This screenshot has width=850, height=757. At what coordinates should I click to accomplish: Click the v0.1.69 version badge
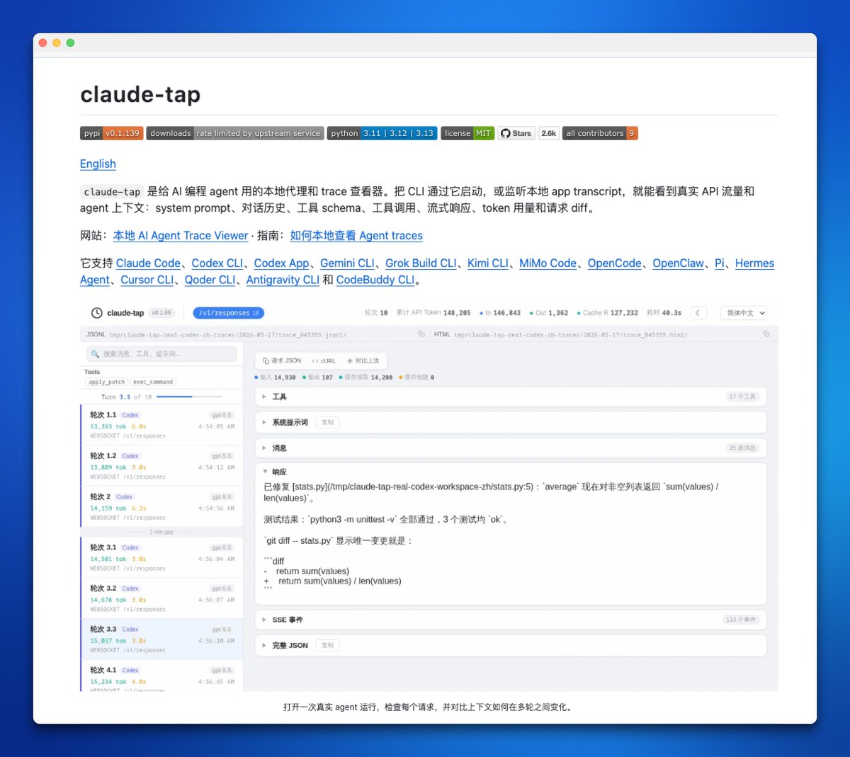point(161,313)
